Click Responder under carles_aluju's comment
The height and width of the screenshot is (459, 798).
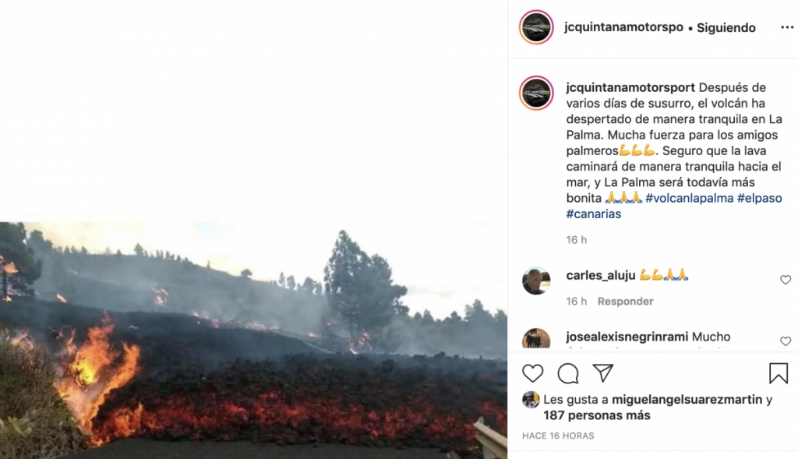(625, 302)
